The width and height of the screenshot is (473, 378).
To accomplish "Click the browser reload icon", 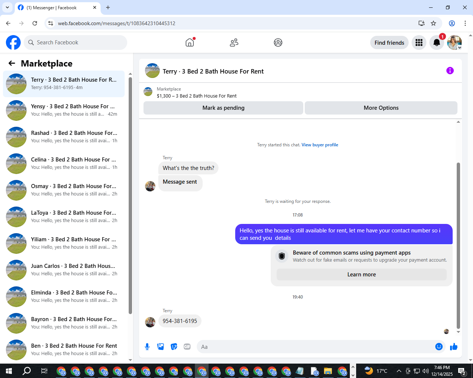I will click(35, 23).
